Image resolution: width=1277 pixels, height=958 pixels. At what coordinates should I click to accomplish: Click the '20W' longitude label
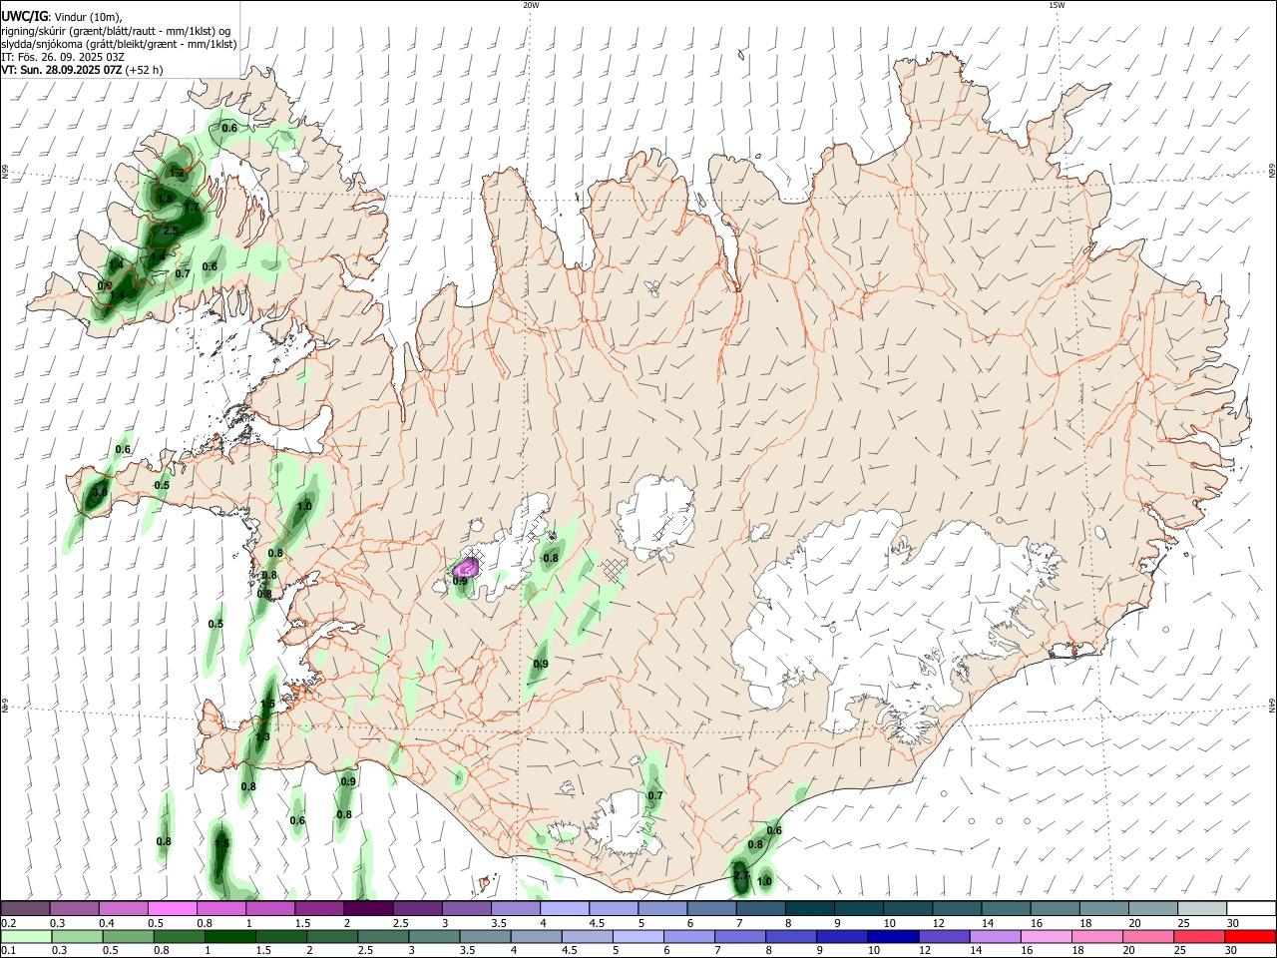point(531,5)
